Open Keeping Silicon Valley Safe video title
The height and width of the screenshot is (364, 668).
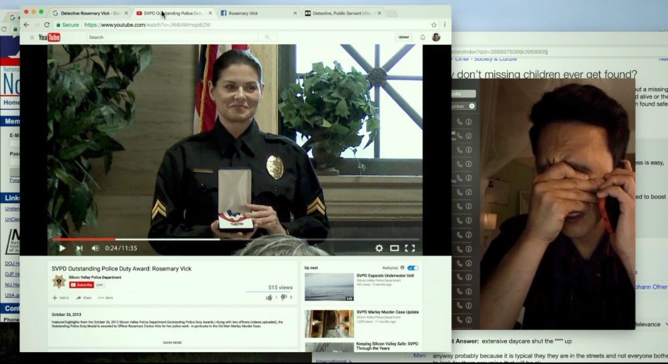point(387,346)
